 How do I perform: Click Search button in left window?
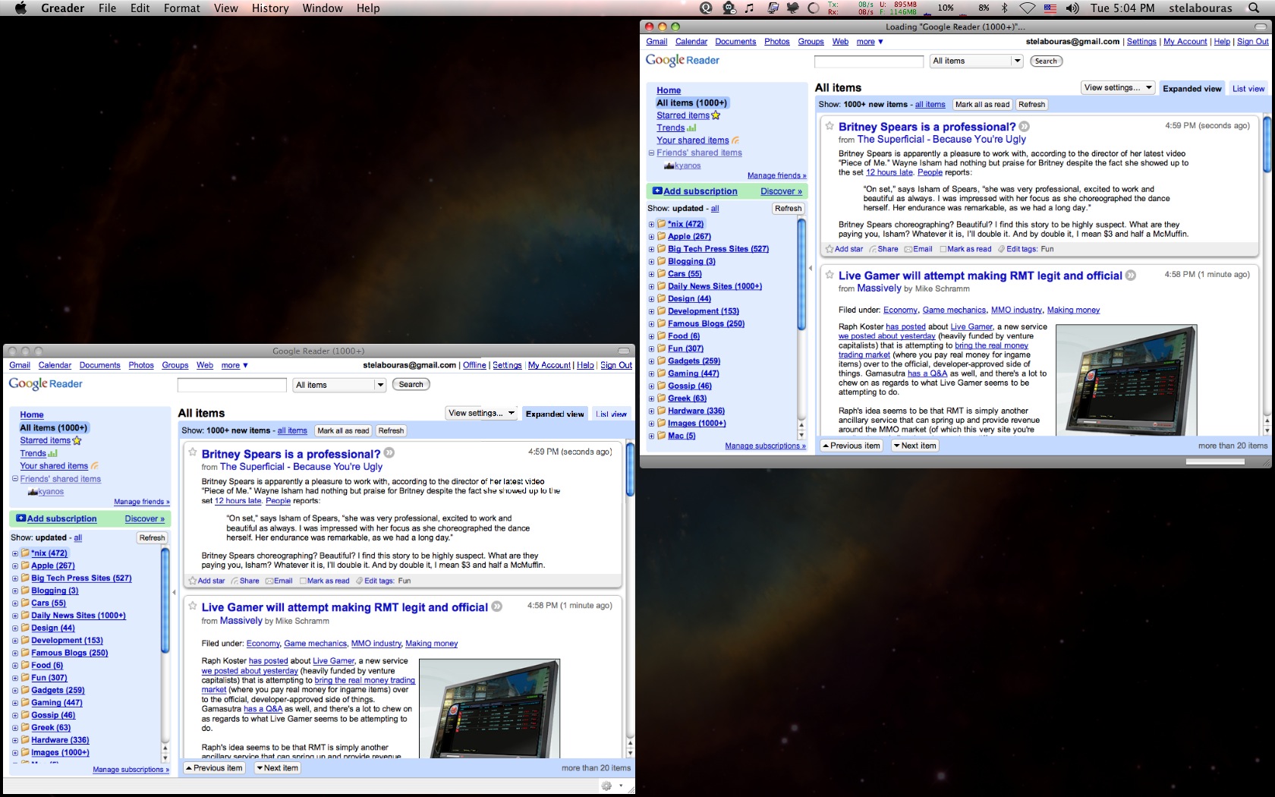click(x=411, y=384)
